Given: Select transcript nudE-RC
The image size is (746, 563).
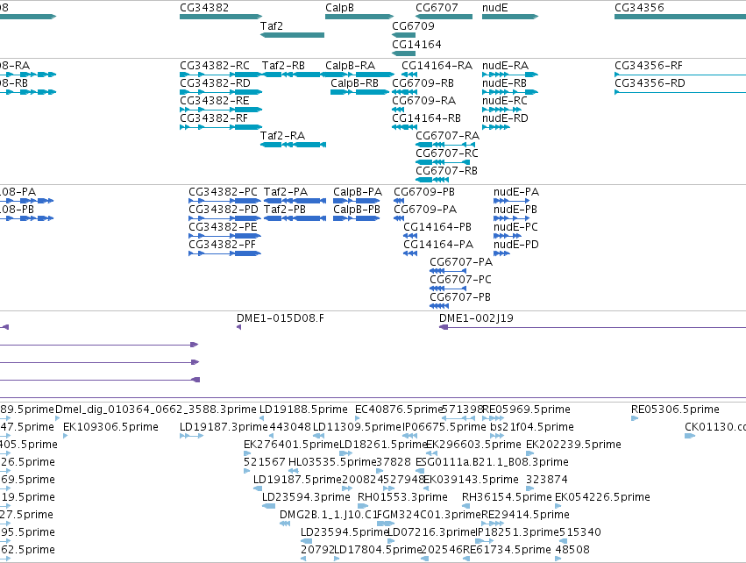Looking at the screenshot, I should coord(505,101).
